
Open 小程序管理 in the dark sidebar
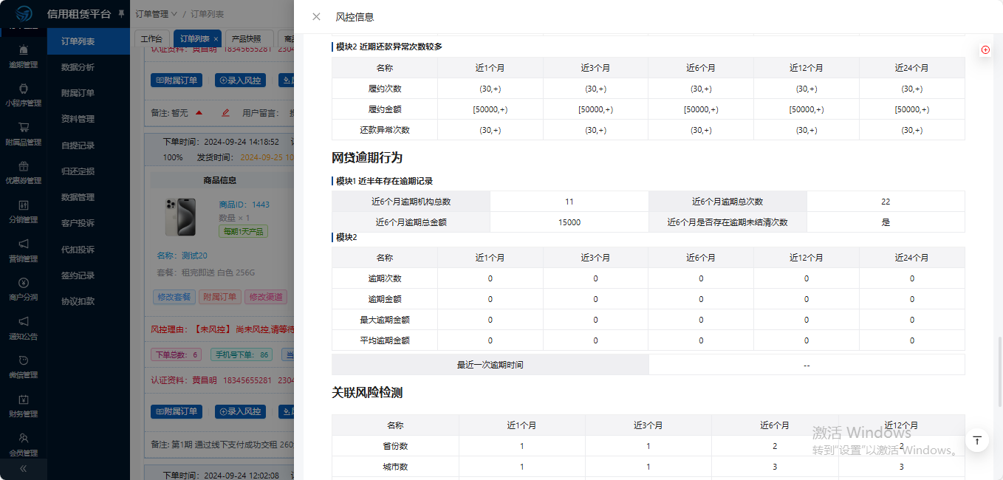click(24, 95)
